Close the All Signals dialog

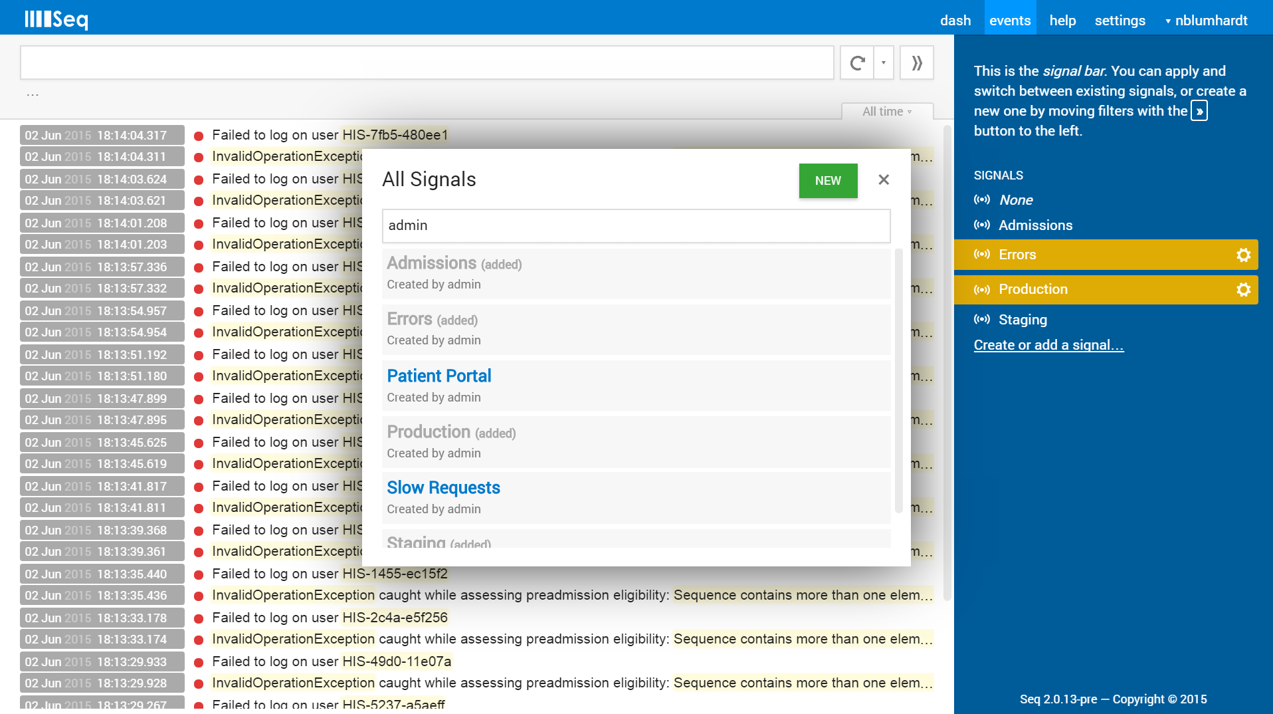(x=884, y=179)
